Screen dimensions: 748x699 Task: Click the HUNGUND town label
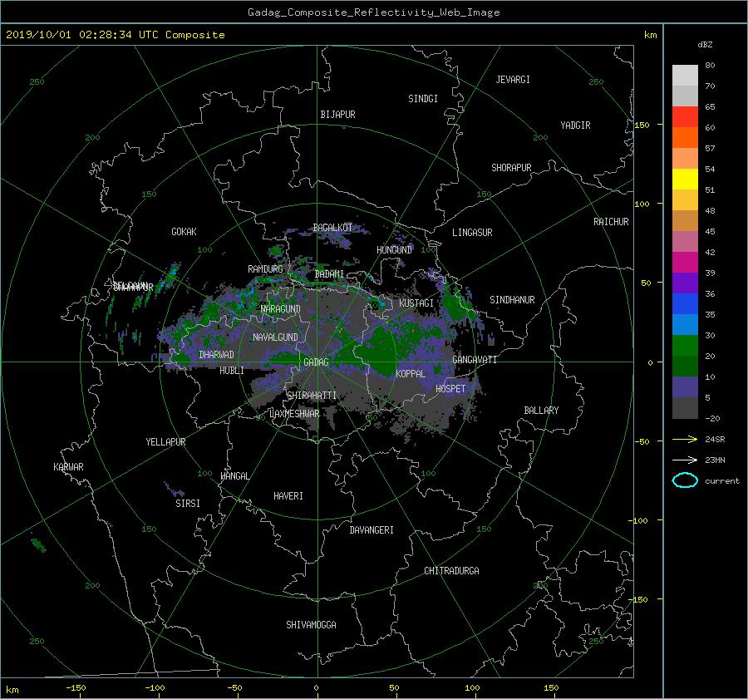tap(394, 250)
